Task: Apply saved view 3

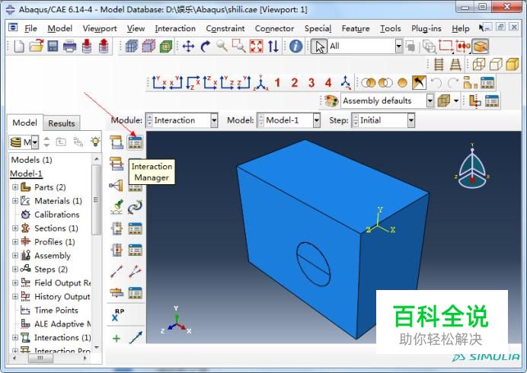Action: [x=311, y=82]
